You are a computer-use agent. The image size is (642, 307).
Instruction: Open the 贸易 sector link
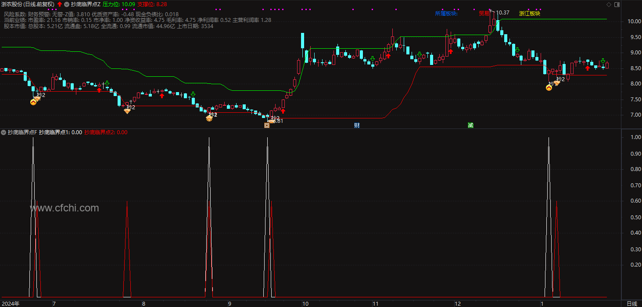click(484, 14)
